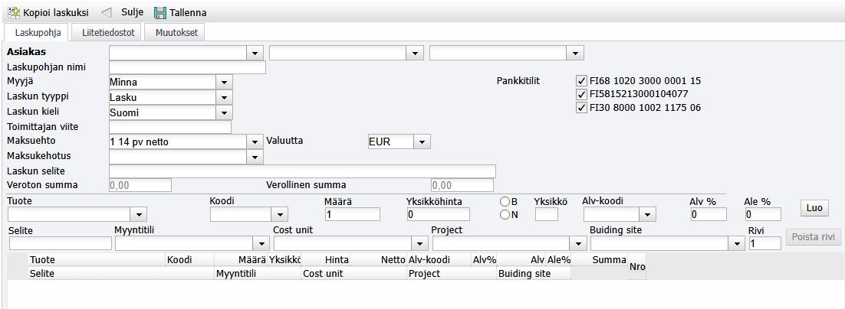The height and width of the screenshot is (309, 845).
Task: Click the Alv % field
Action: click(708, 214)
